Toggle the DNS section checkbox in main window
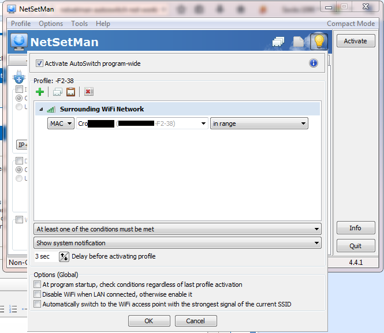Viewport: 384px width, 333px height. click(x=20, y=161)
